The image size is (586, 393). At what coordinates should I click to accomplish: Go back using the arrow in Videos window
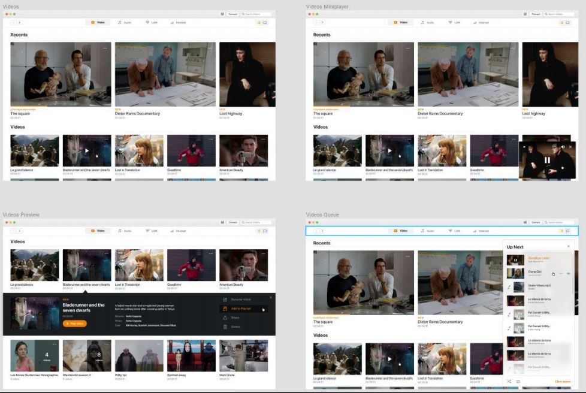13,23
